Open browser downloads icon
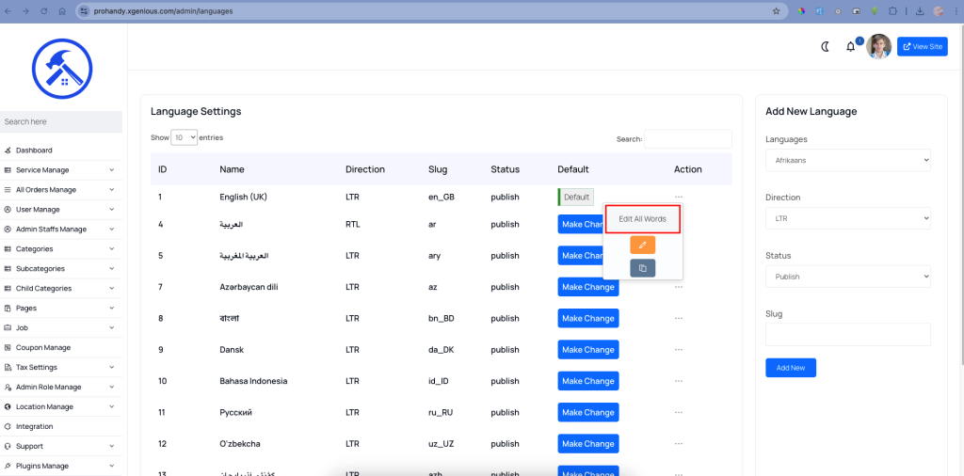 (920, 11)
